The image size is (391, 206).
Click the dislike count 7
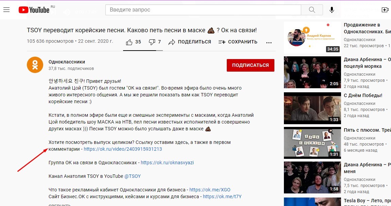(x=159, y=42)
